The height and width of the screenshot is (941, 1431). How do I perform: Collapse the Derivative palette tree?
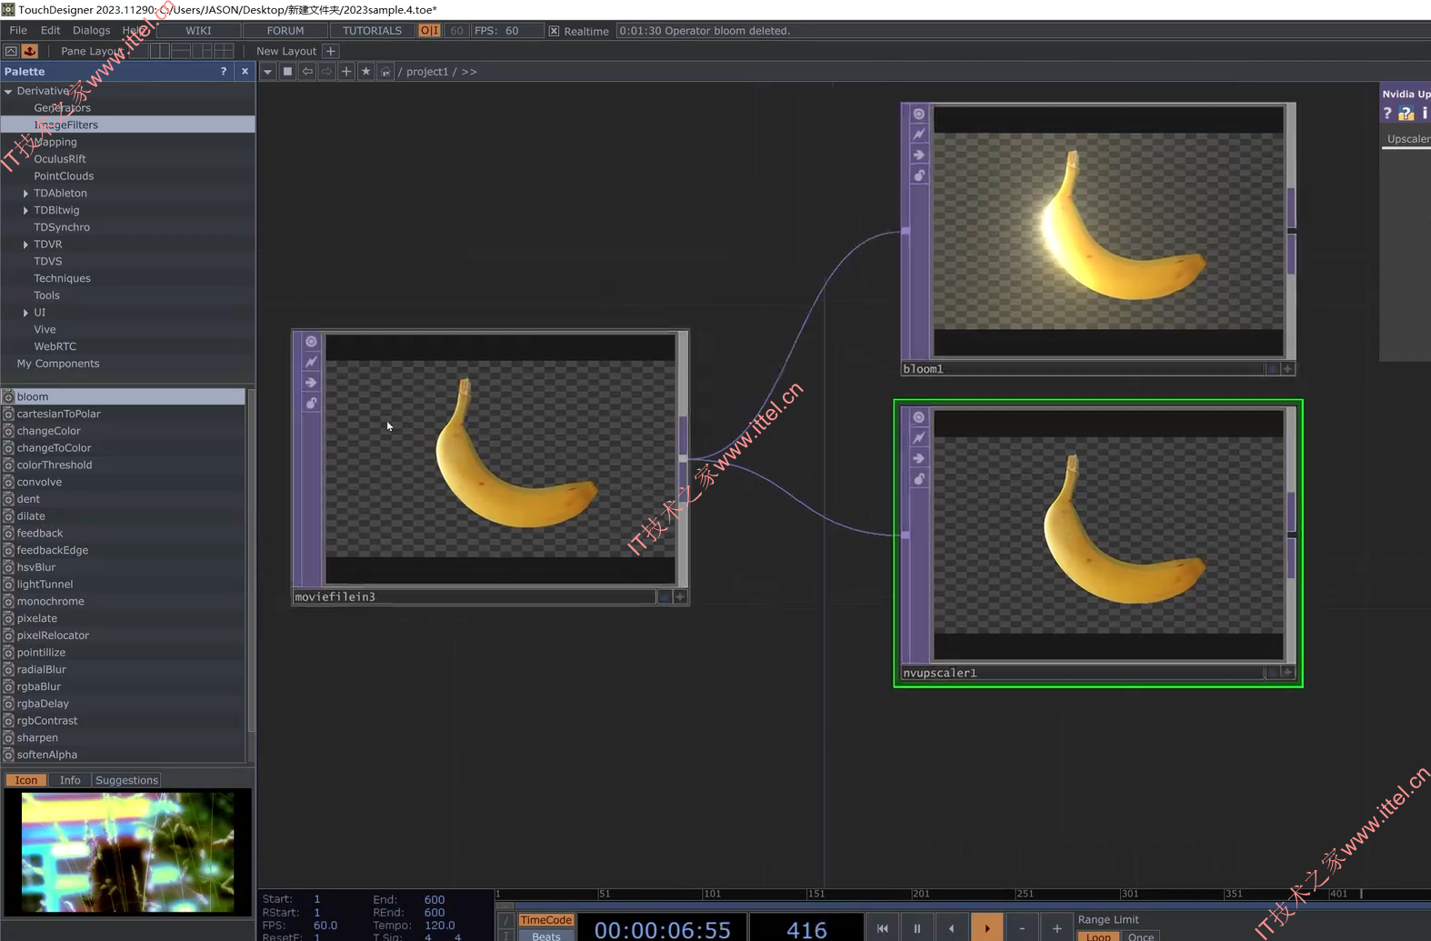pyautogui.click(x=8, y=91)
